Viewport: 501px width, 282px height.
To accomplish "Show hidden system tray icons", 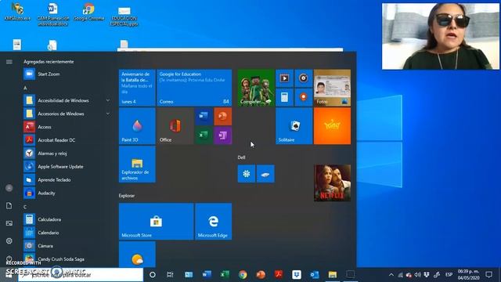I will coord(391,275).
